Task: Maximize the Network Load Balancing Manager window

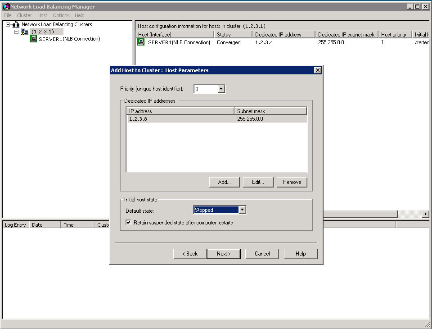Action: click(x=418, y=7)
